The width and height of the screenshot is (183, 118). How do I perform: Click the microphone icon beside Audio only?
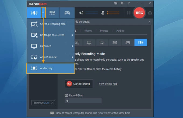(x=34, y=68)
